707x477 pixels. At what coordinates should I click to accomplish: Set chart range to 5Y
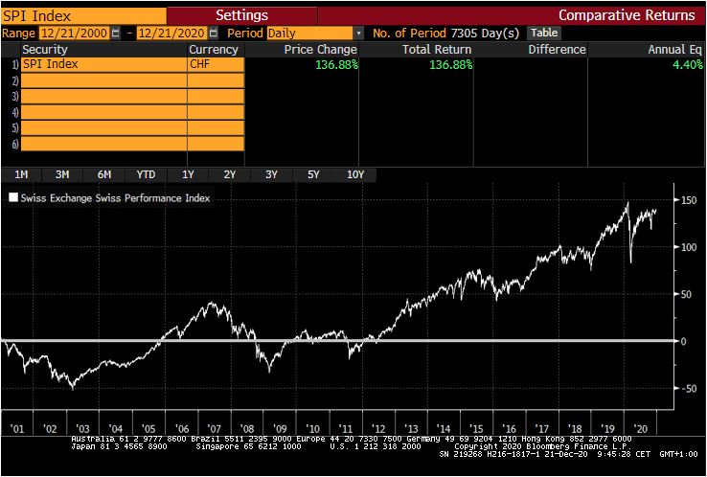[313, 175]
